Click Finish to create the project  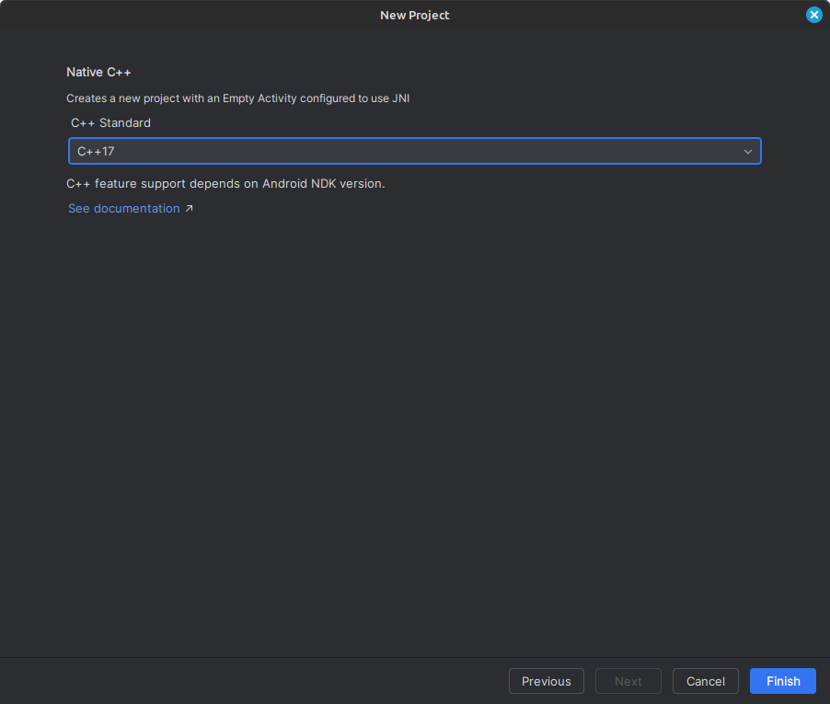[x=782, y=681]
